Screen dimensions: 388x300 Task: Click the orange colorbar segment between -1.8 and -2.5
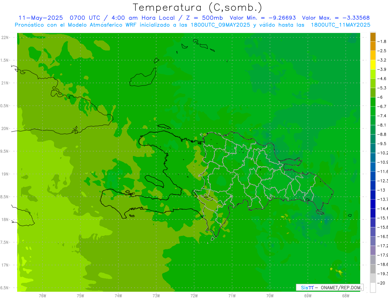click(373, 46)
